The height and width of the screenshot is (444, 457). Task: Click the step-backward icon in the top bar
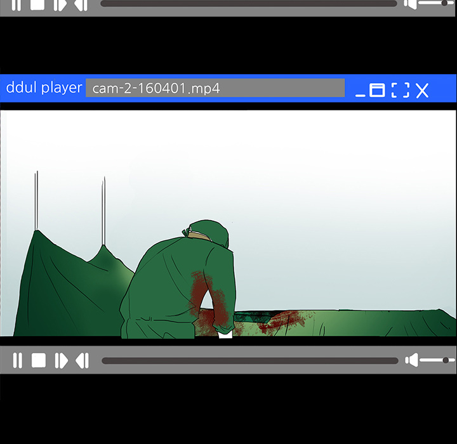pyautogui.click(x=81, y=5)
